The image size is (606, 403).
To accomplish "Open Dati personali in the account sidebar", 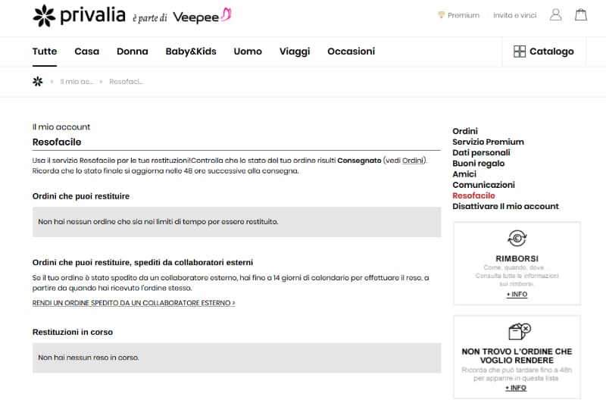I will point(481,152).
